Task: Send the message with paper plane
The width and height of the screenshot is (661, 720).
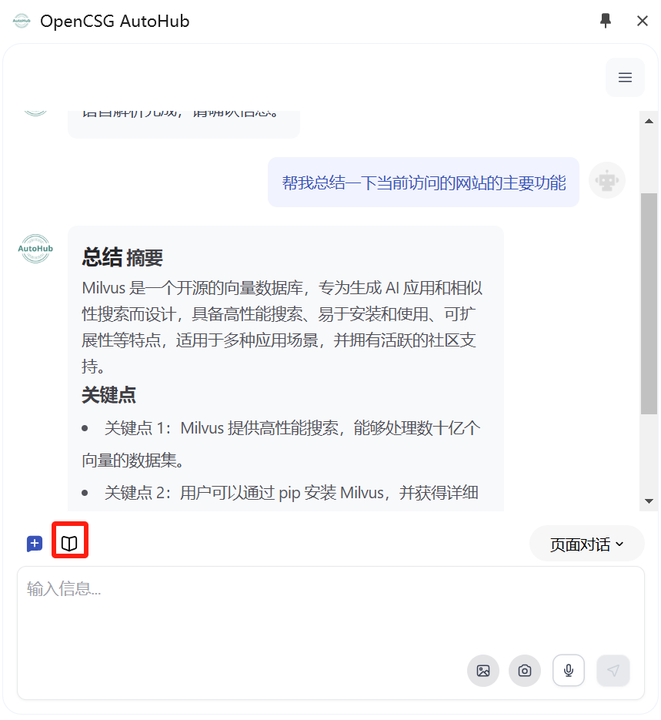Action: 613,671
